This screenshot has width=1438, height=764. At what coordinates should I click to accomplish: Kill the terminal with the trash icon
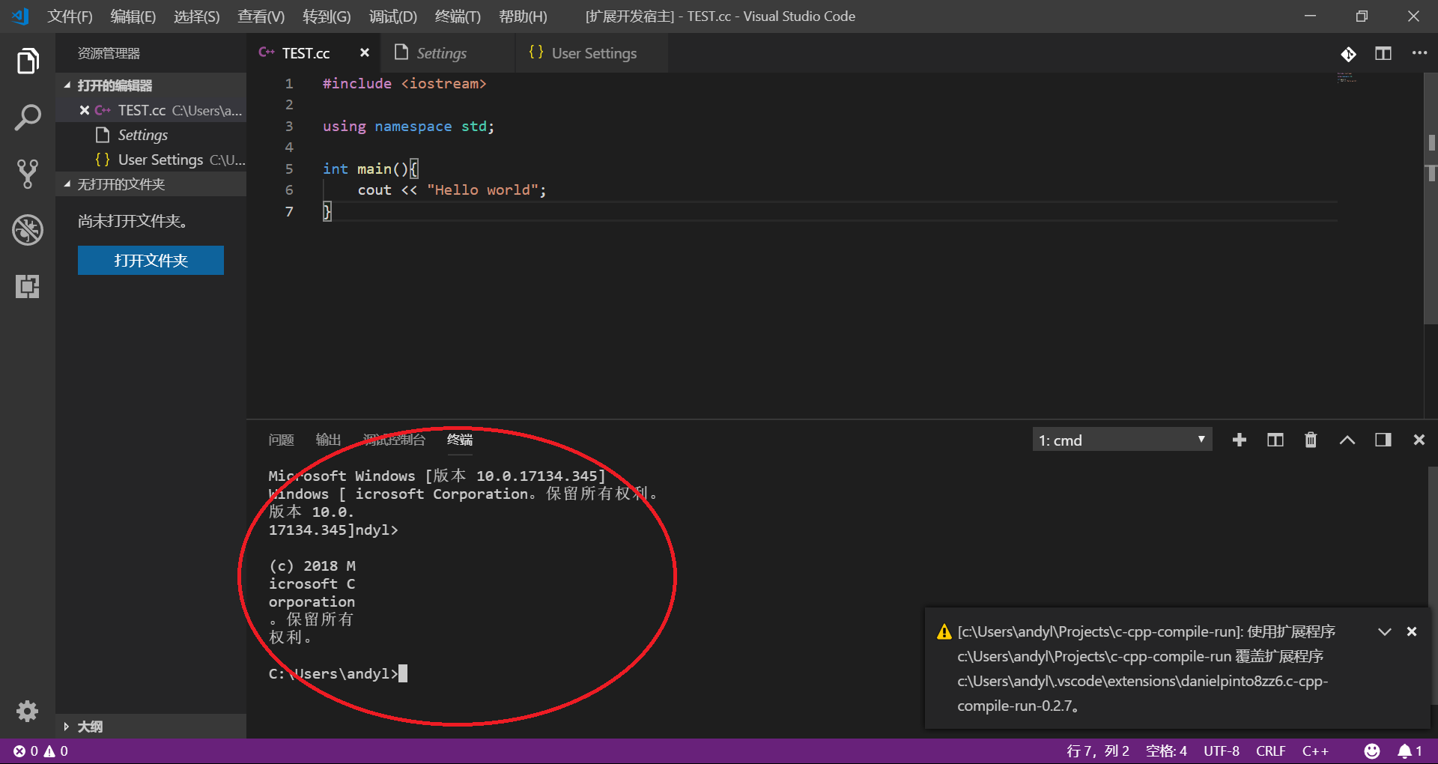tap(1310, 440)
